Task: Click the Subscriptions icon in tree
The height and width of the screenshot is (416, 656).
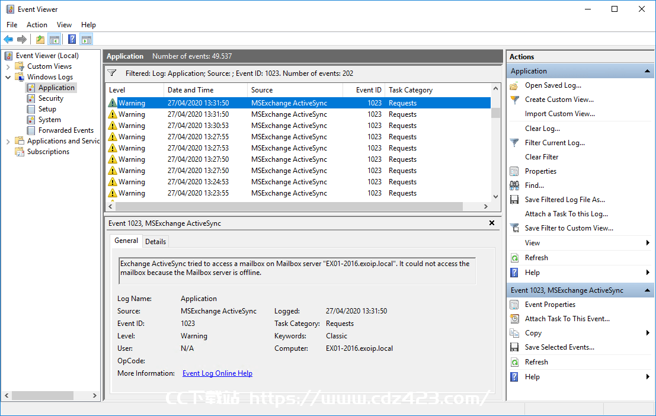Action: pos(20,152)
